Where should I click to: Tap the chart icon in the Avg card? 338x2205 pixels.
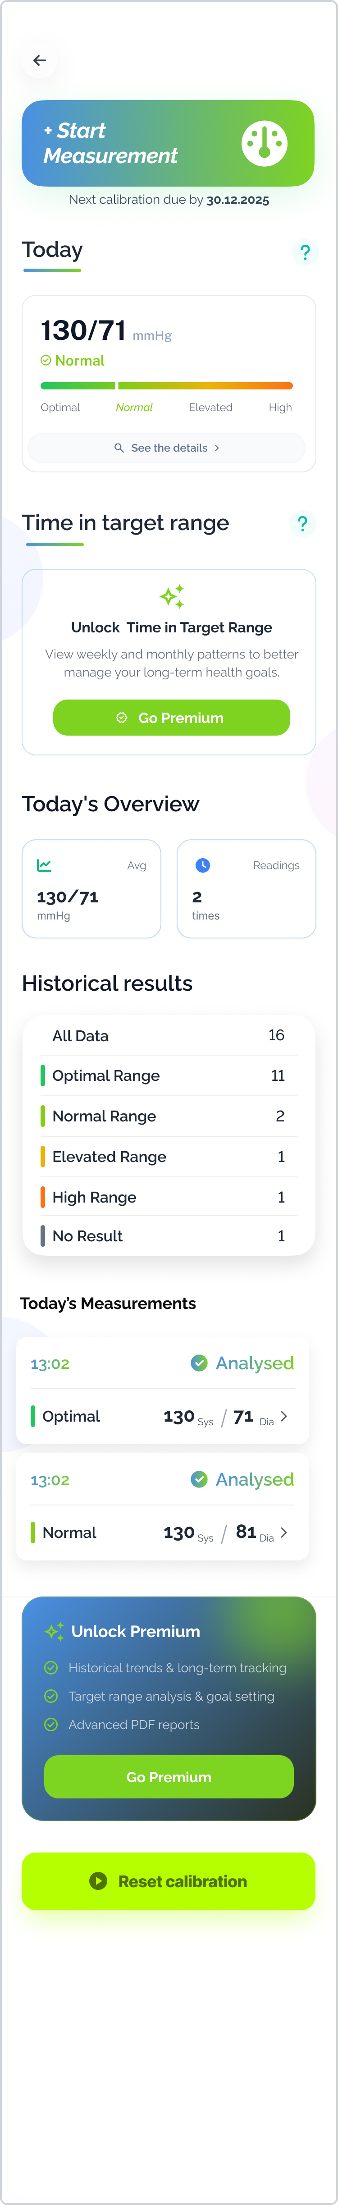[x=45, y=865]
